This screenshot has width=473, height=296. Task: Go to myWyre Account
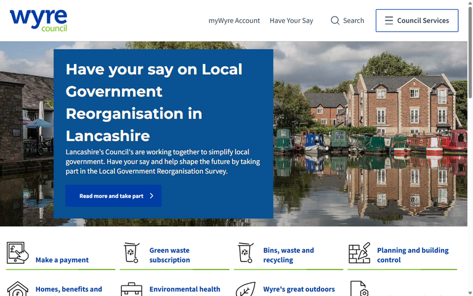234,20
